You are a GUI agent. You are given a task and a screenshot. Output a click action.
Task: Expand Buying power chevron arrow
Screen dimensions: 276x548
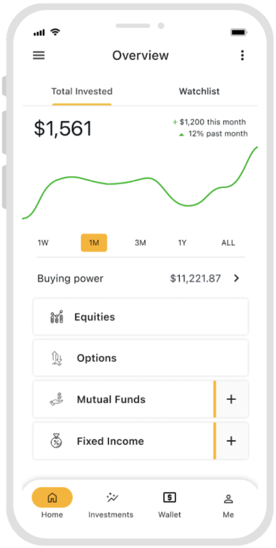coord(237,278)
